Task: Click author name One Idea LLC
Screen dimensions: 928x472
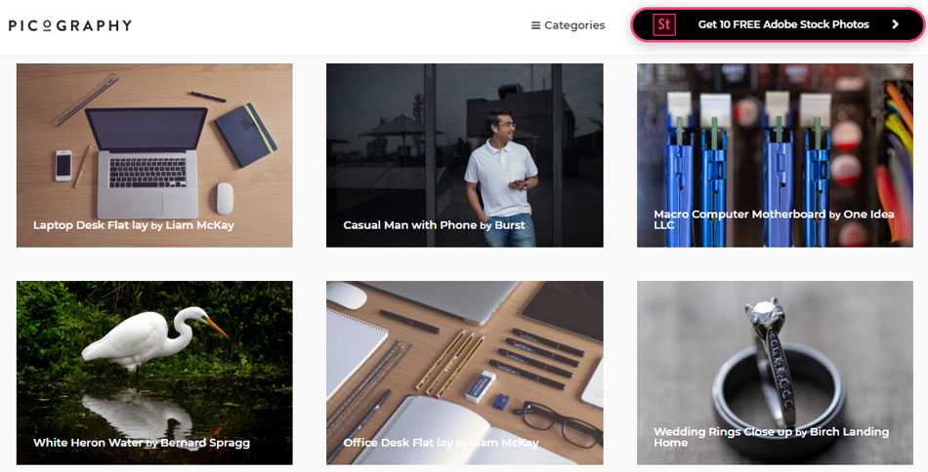Action: pyautogui.click(x=774, y=219)
